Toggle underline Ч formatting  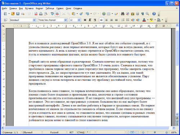(95, 20)
